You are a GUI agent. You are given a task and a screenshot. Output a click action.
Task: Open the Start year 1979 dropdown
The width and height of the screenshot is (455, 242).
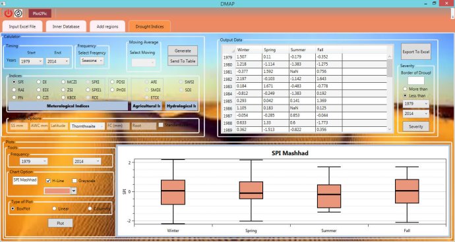click(x=32, y=61)
